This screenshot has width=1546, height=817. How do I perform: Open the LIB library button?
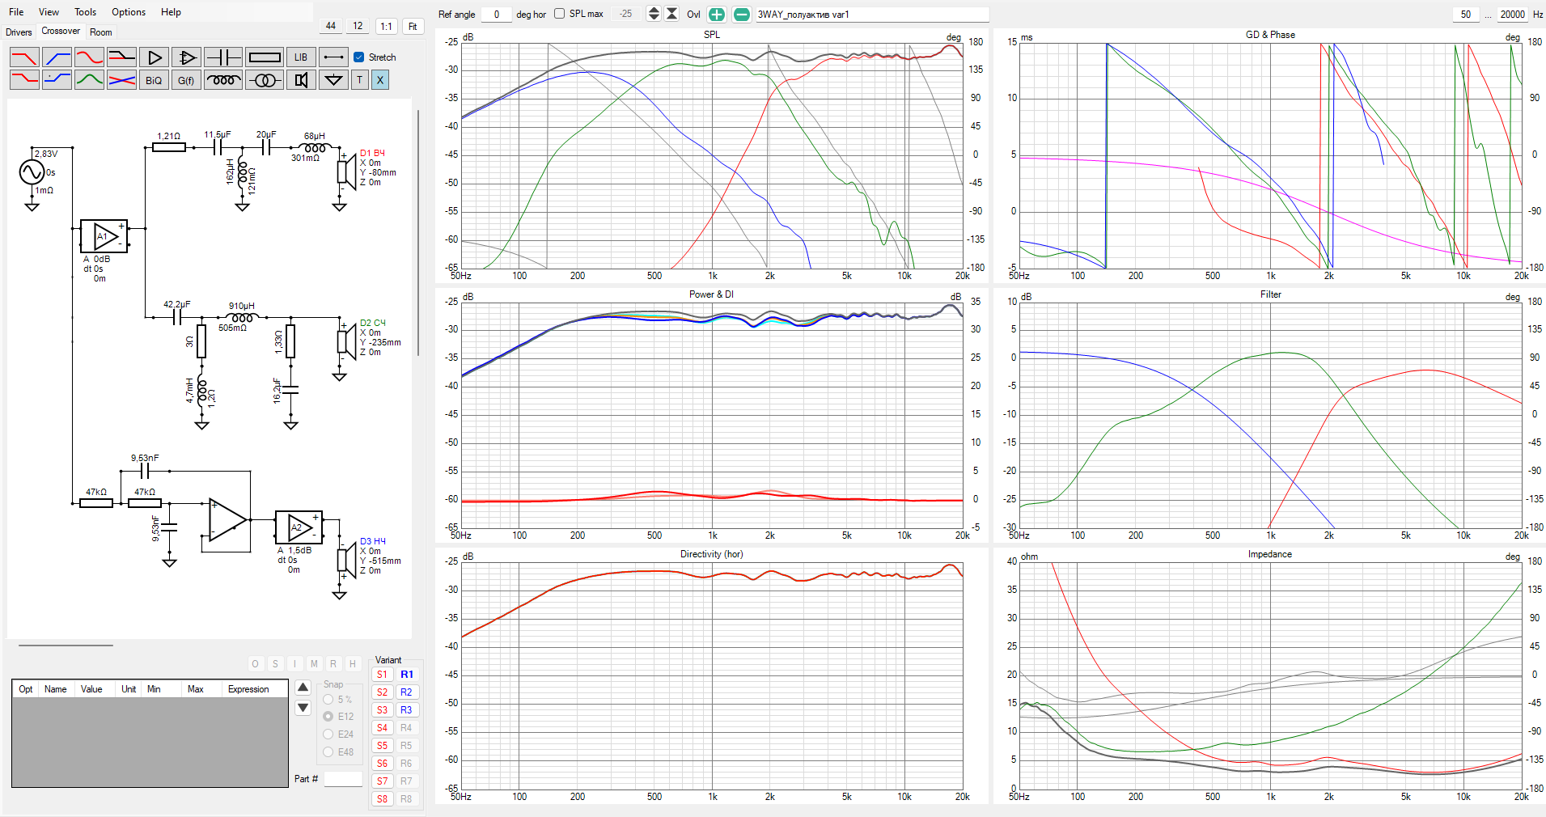coord(301,57)
